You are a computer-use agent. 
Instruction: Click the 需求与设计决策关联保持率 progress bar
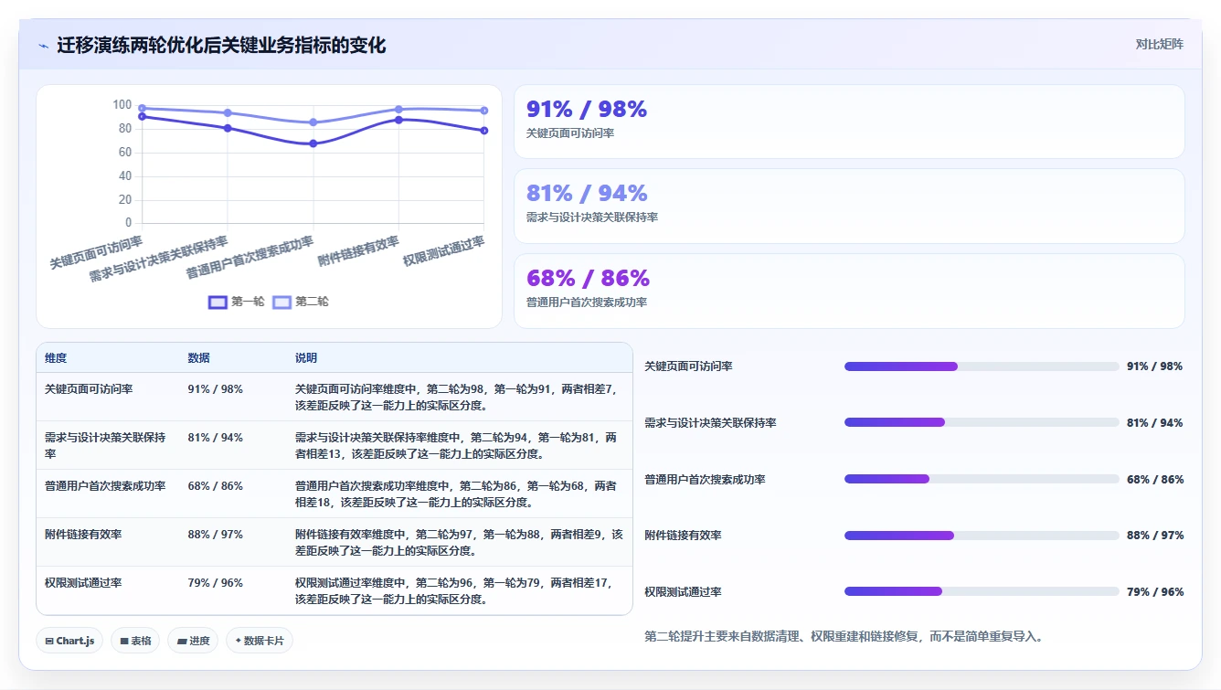(982, 422)
